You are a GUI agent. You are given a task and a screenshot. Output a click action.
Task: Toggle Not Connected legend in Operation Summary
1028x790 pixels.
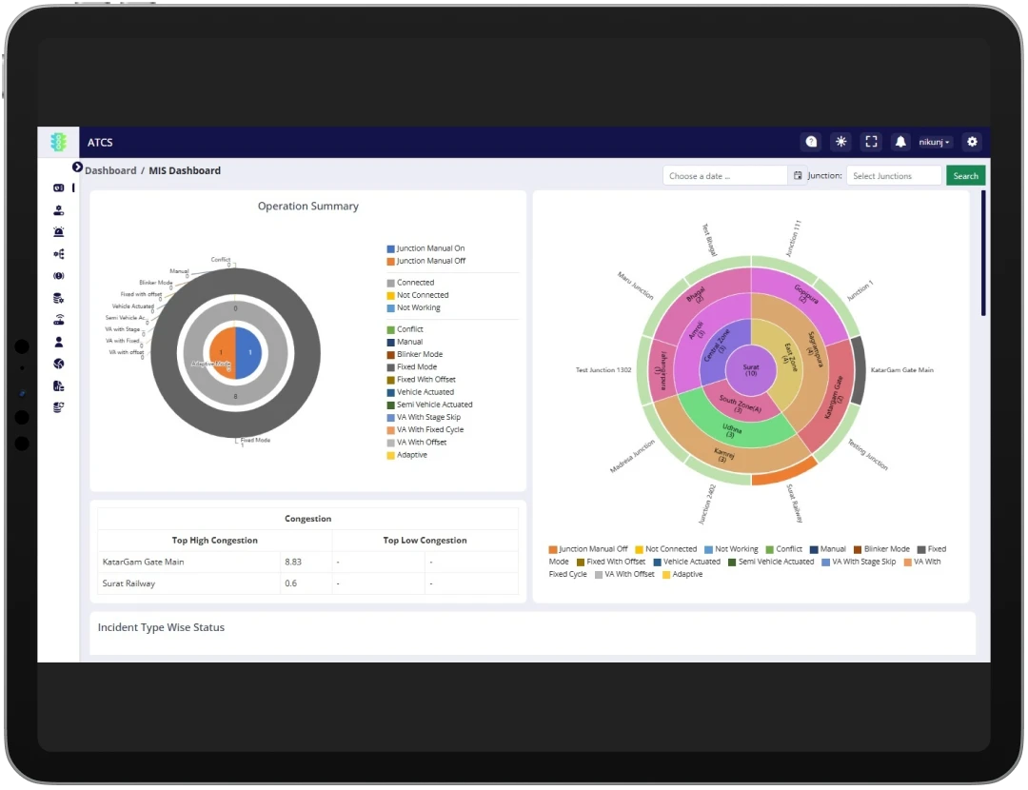tap(418, 295)
